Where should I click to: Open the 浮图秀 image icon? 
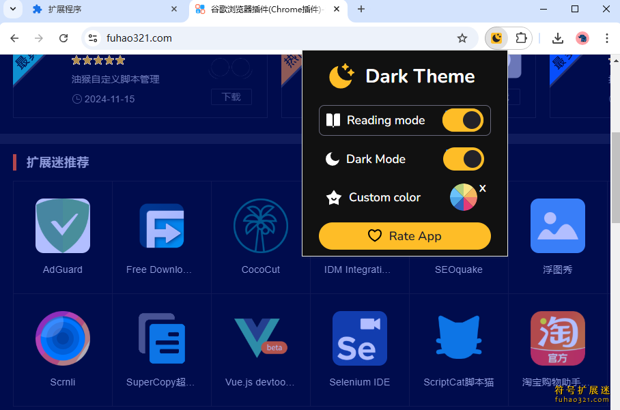click(x=558, y=226)
